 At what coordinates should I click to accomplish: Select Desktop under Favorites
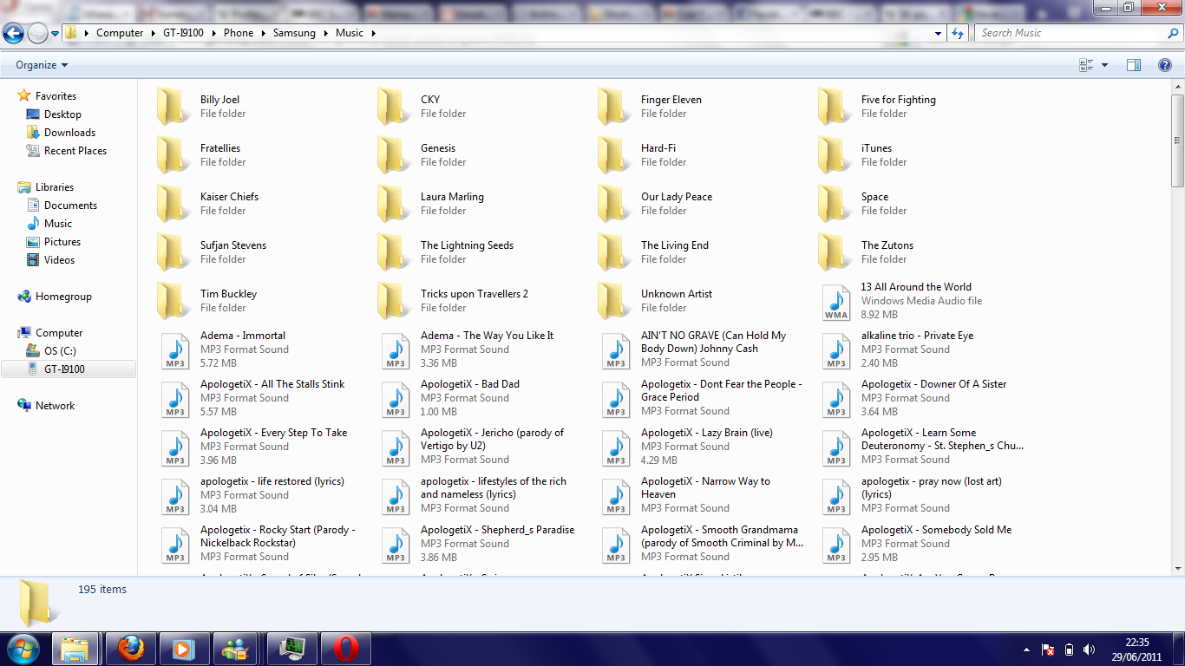(62, 114)
